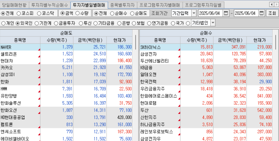Sort 순매도 table by 수량(백주) header
This screenshot has height=141, width=279.
tap(57, 40)
